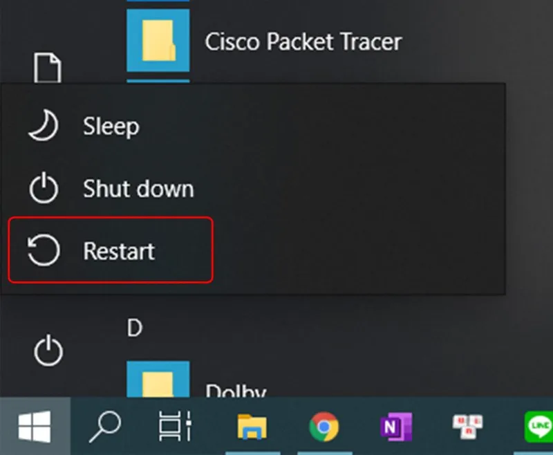
Task: Select Sleep from the power menu
Action: point(110,126)
